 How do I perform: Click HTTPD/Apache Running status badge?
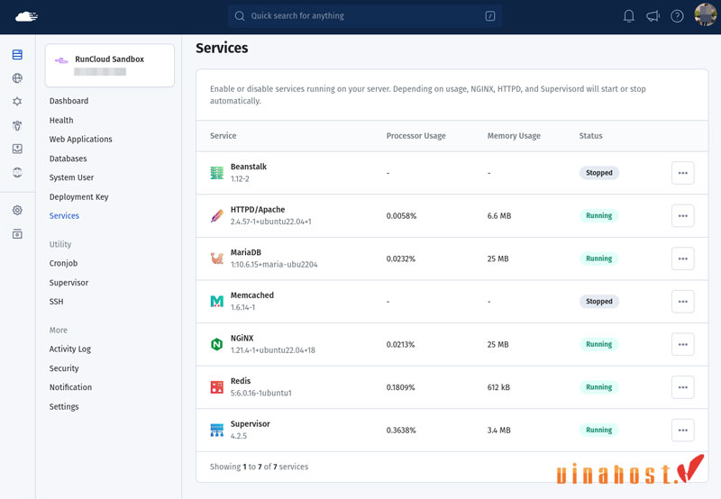click(x=598, y=215)
